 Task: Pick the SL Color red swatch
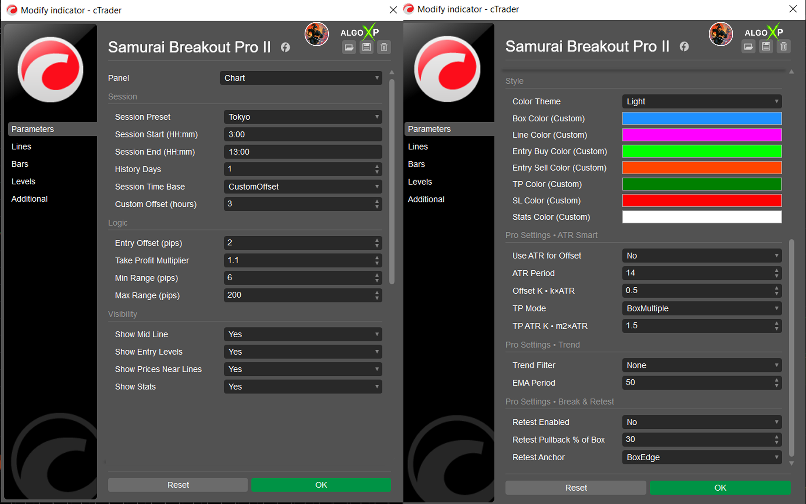(702, 201)
